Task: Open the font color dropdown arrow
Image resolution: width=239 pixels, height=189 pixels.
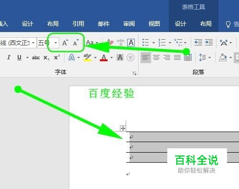Action: click(x=111, y=57)
